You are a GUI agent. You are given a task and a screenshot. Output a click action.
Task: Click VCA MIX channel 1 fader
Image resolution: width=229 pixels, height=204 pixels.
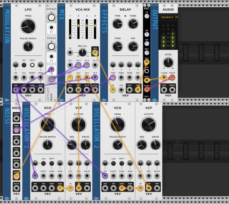[x=70, y=29]
